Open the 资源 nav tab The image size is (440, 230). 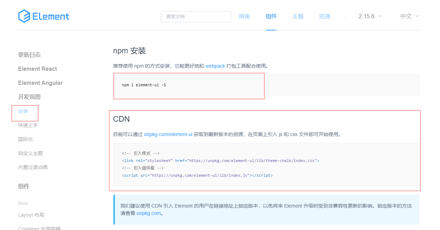(x=325, y=16)
